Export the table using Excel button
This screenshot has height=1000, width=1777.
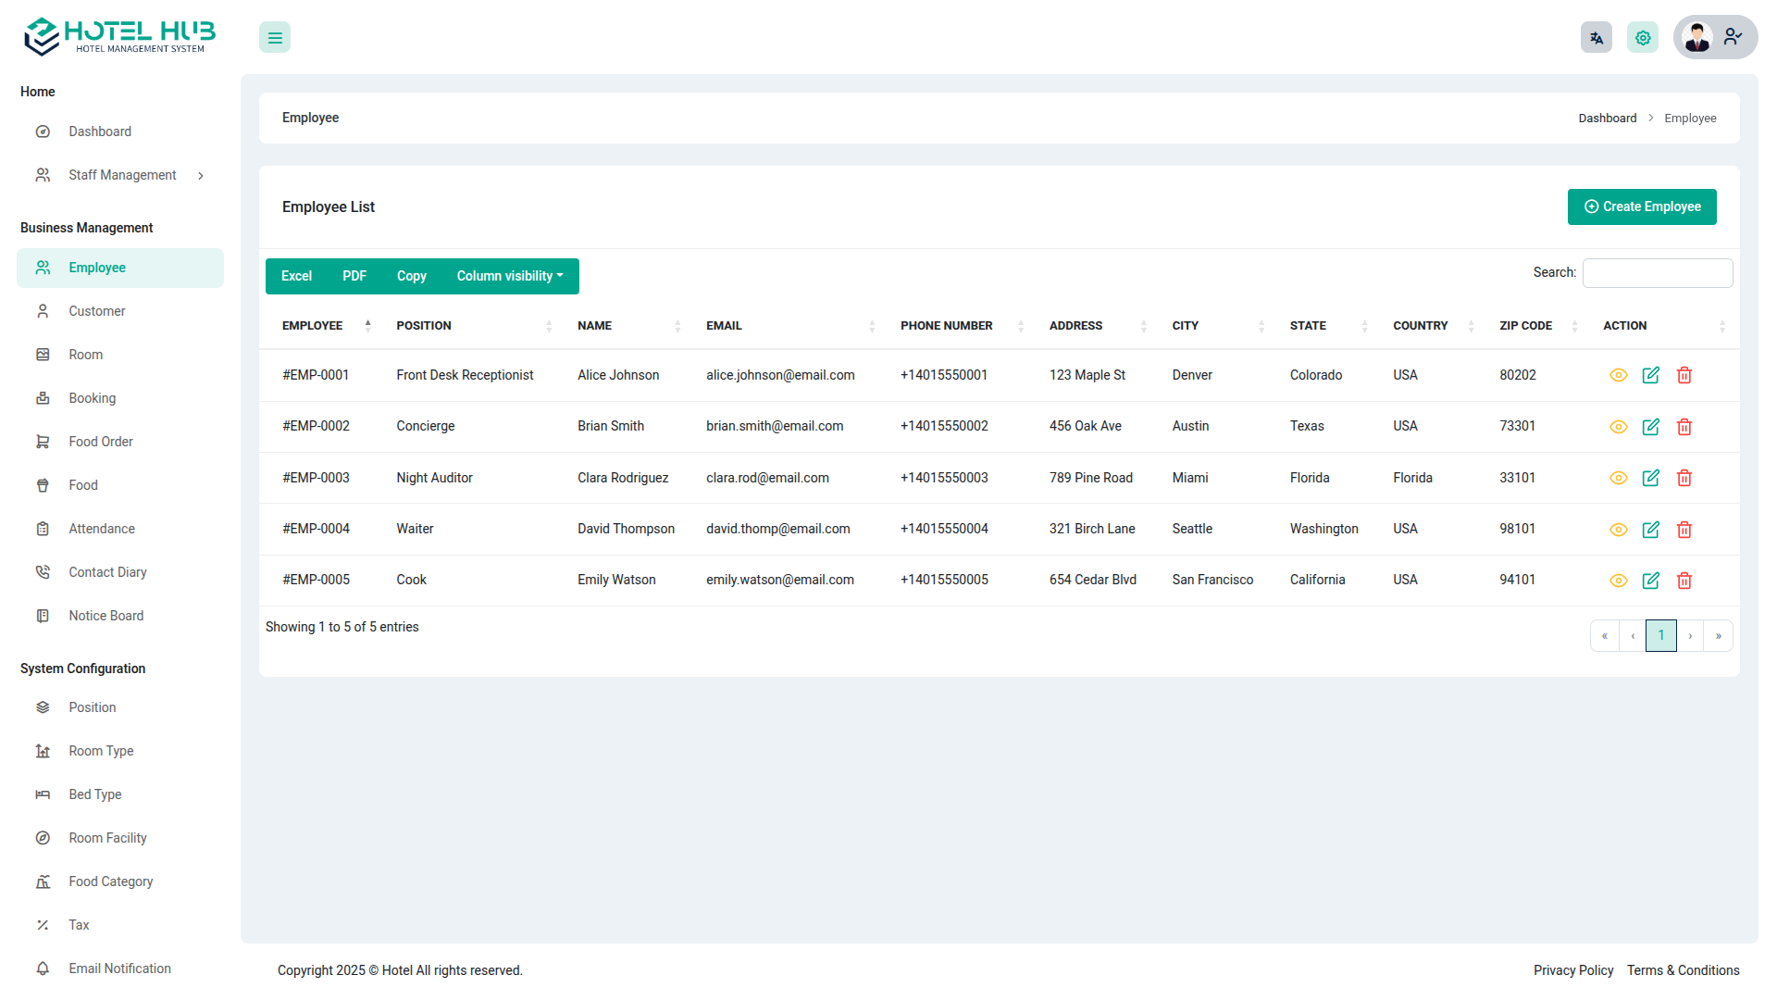click(296, 276)
